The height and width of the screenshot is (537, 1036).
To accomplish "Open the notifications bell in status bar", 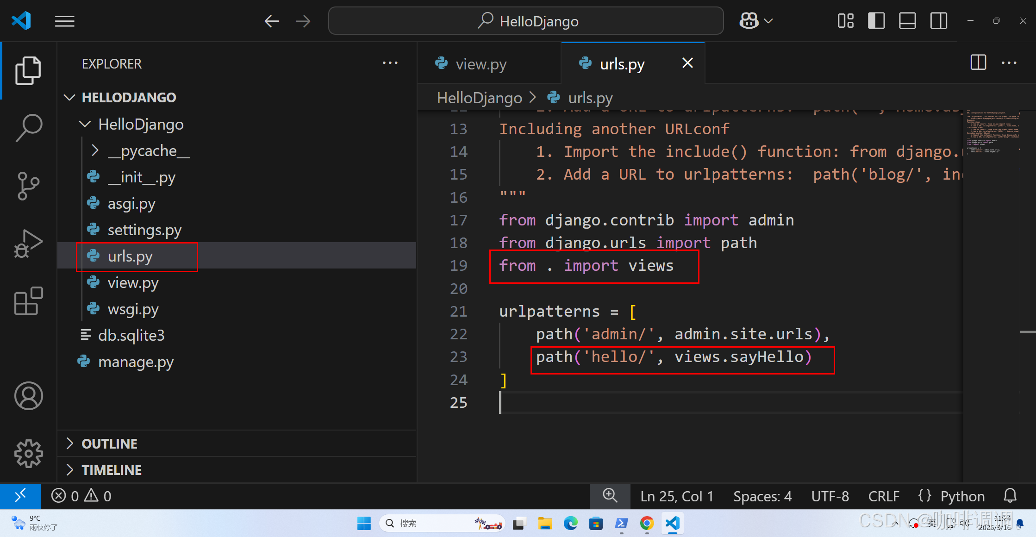I will point(1010,496).
